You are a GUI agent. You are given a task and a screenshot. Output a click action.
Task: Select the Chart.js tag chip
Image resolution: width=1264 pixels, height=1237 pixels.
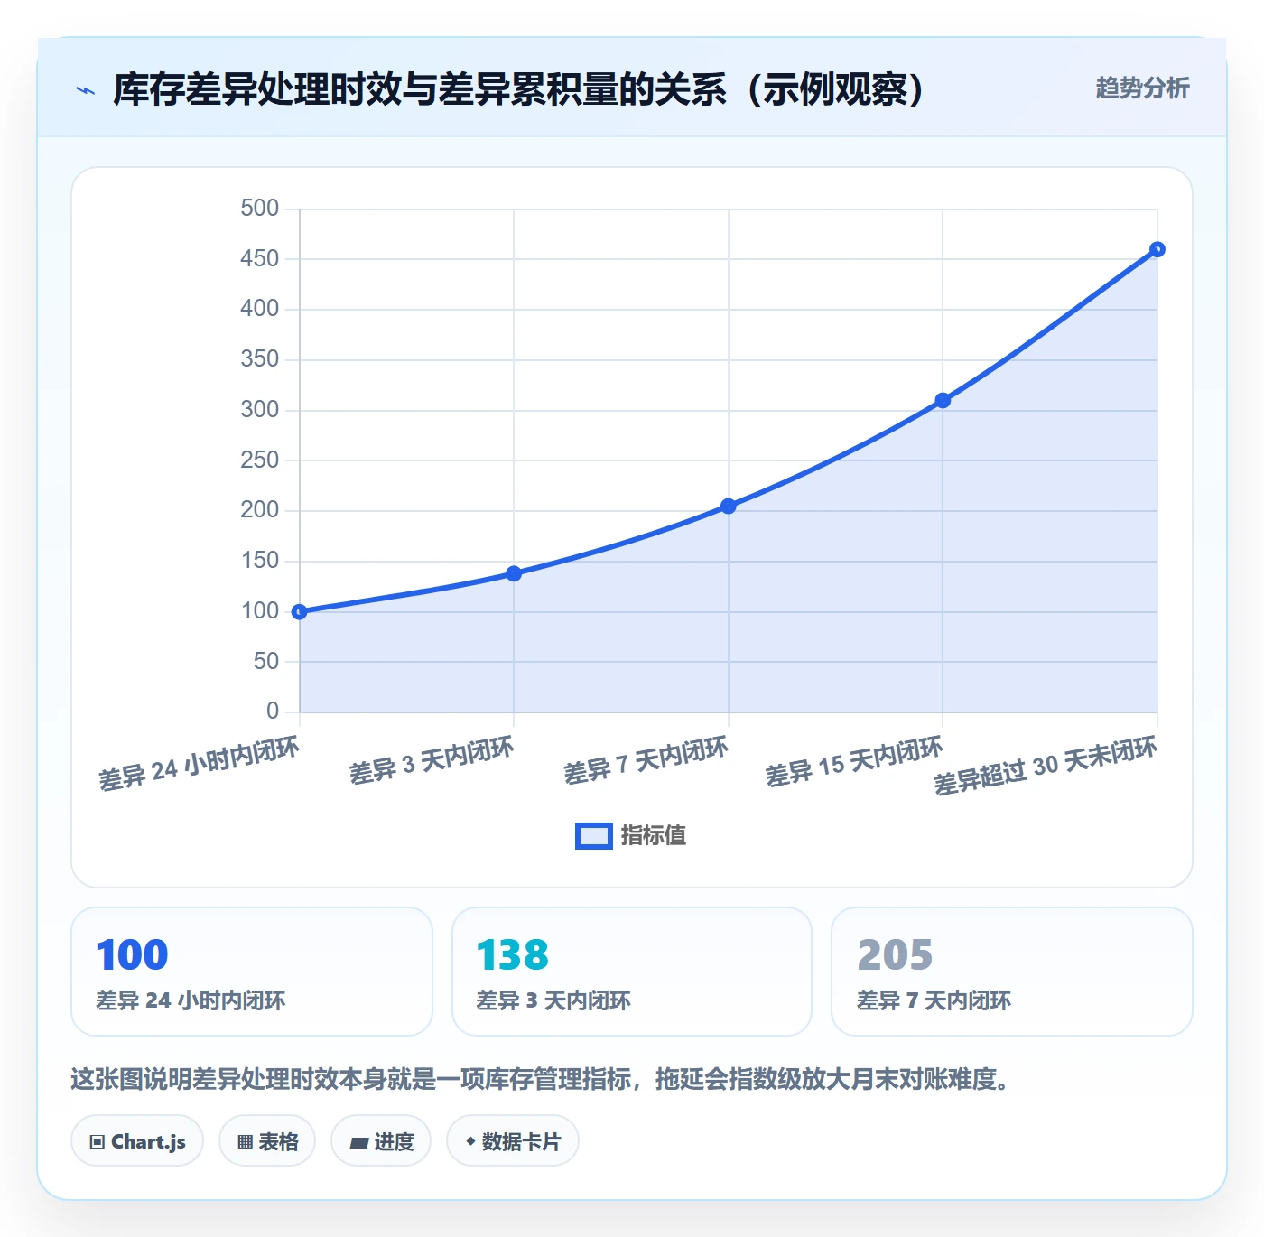[x=137, y=1141]
